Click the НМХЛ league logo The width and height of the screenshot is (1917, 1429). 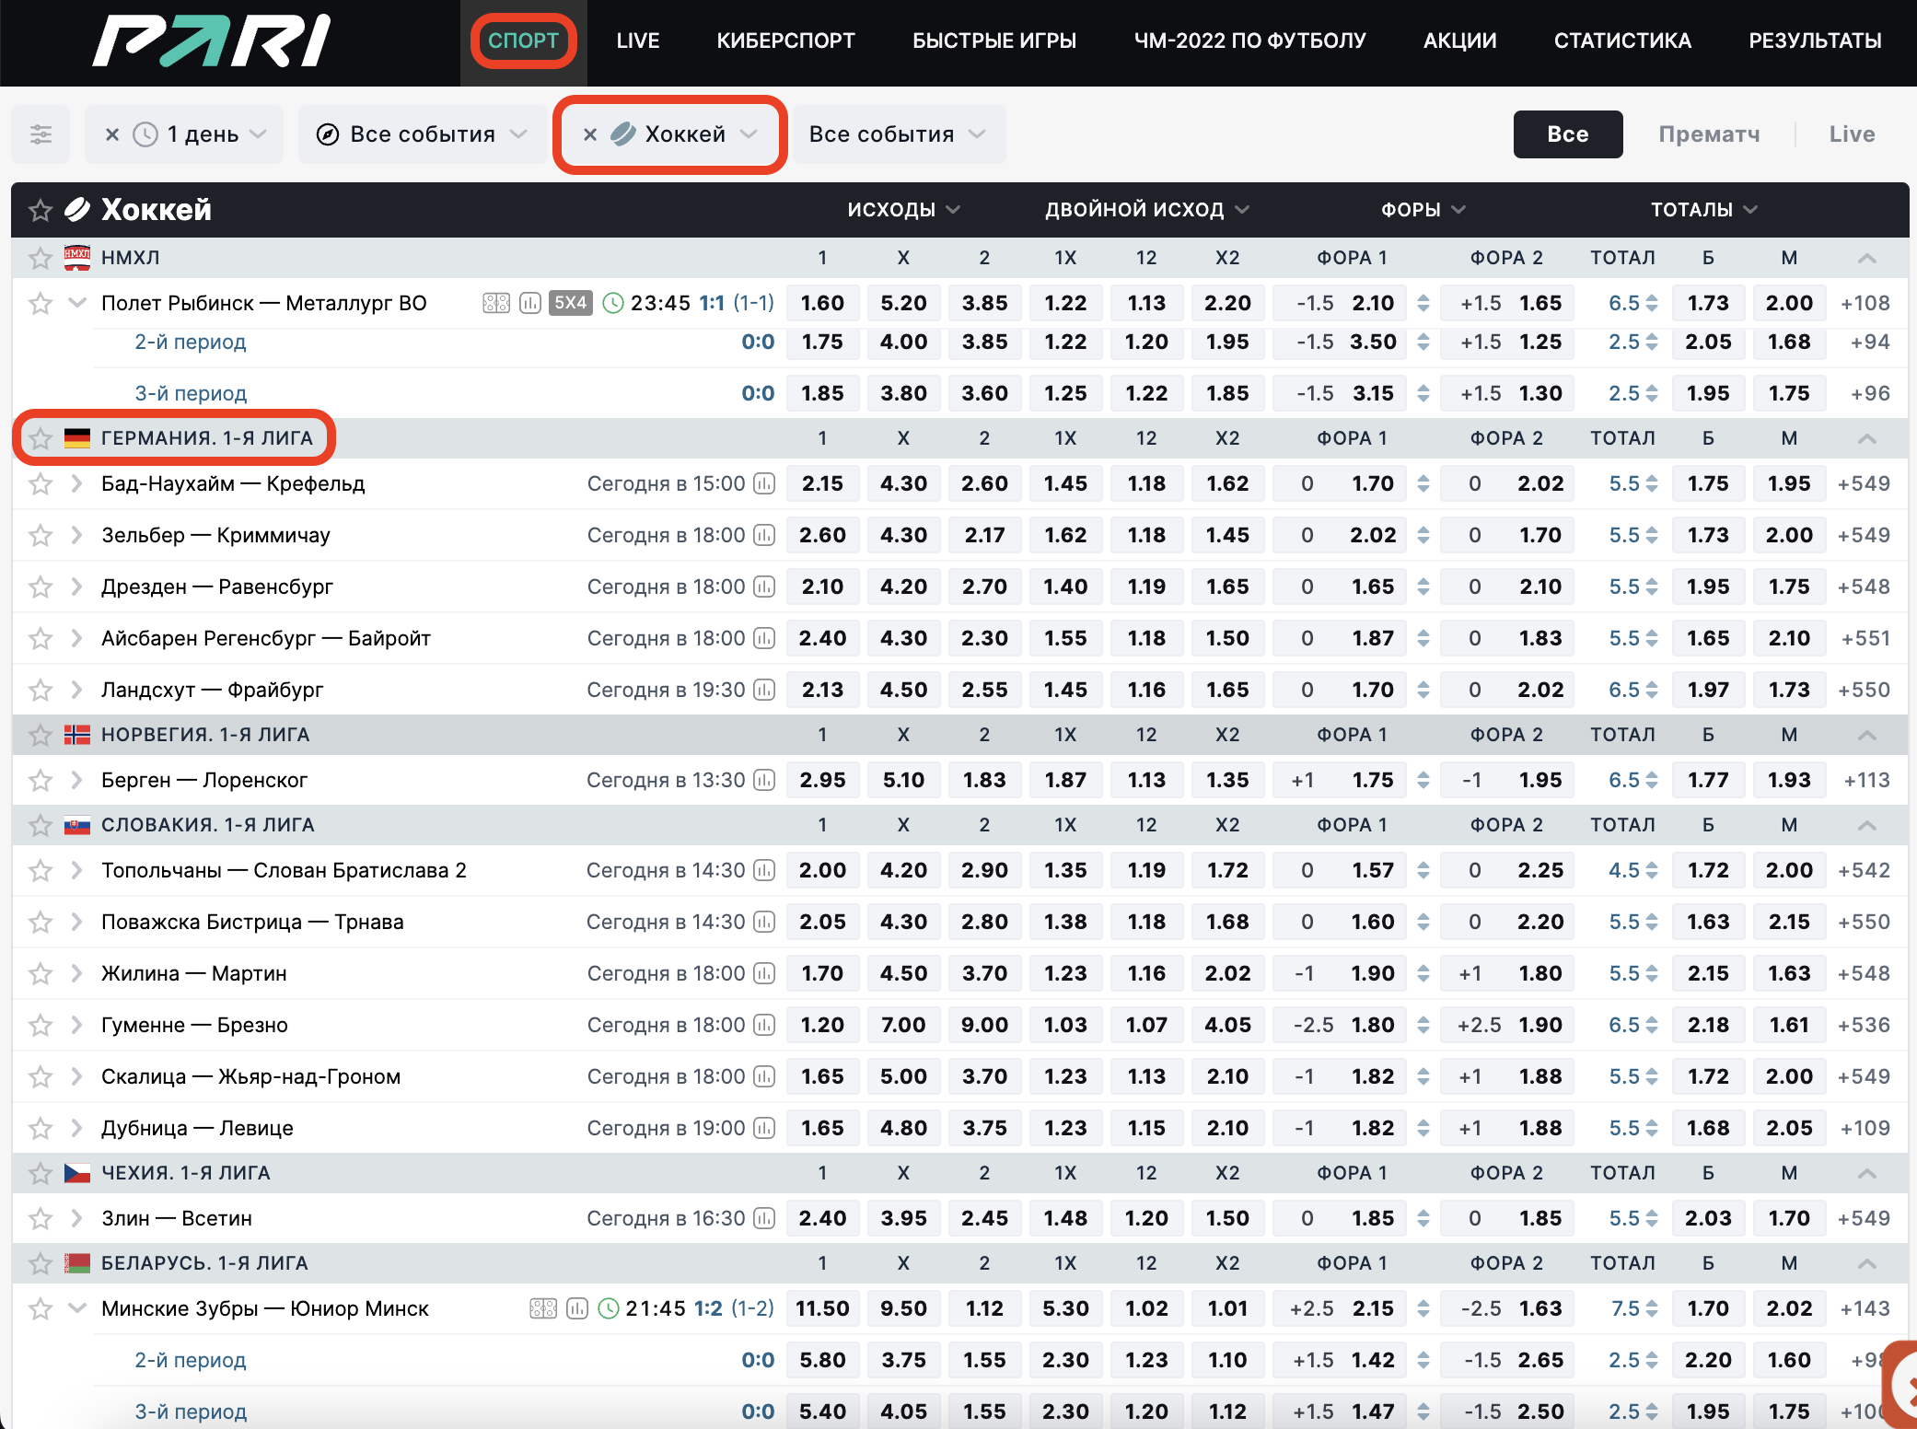coord(77,258)
